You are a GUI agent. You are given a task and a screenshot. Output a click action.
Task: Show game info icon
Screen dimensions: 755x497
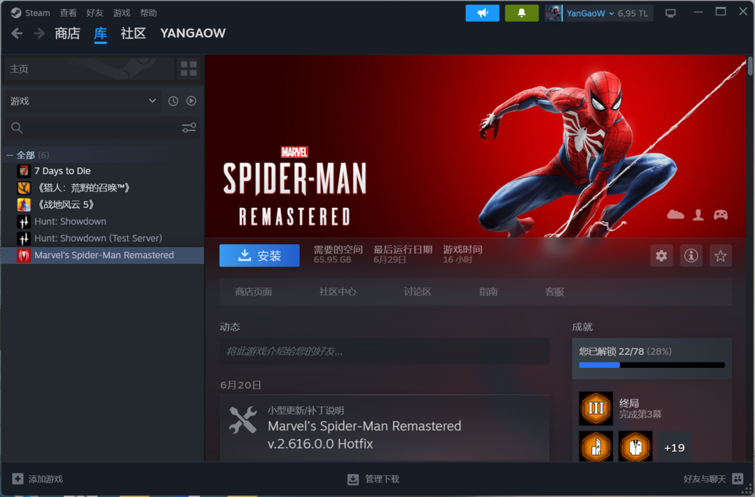691,255
